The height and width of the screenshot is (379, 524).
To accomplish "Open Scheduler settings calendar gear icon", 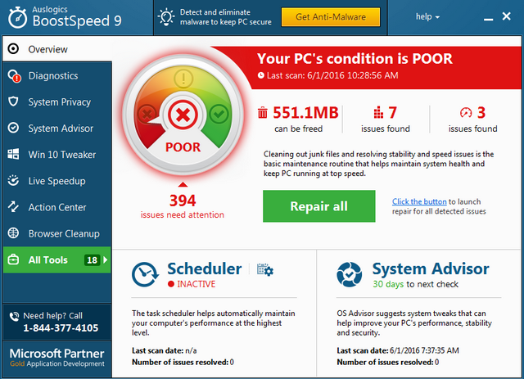I will [x=265, y=269].
